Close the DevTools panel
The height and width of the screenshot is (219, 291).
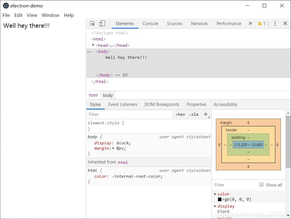tap(285, 23)
